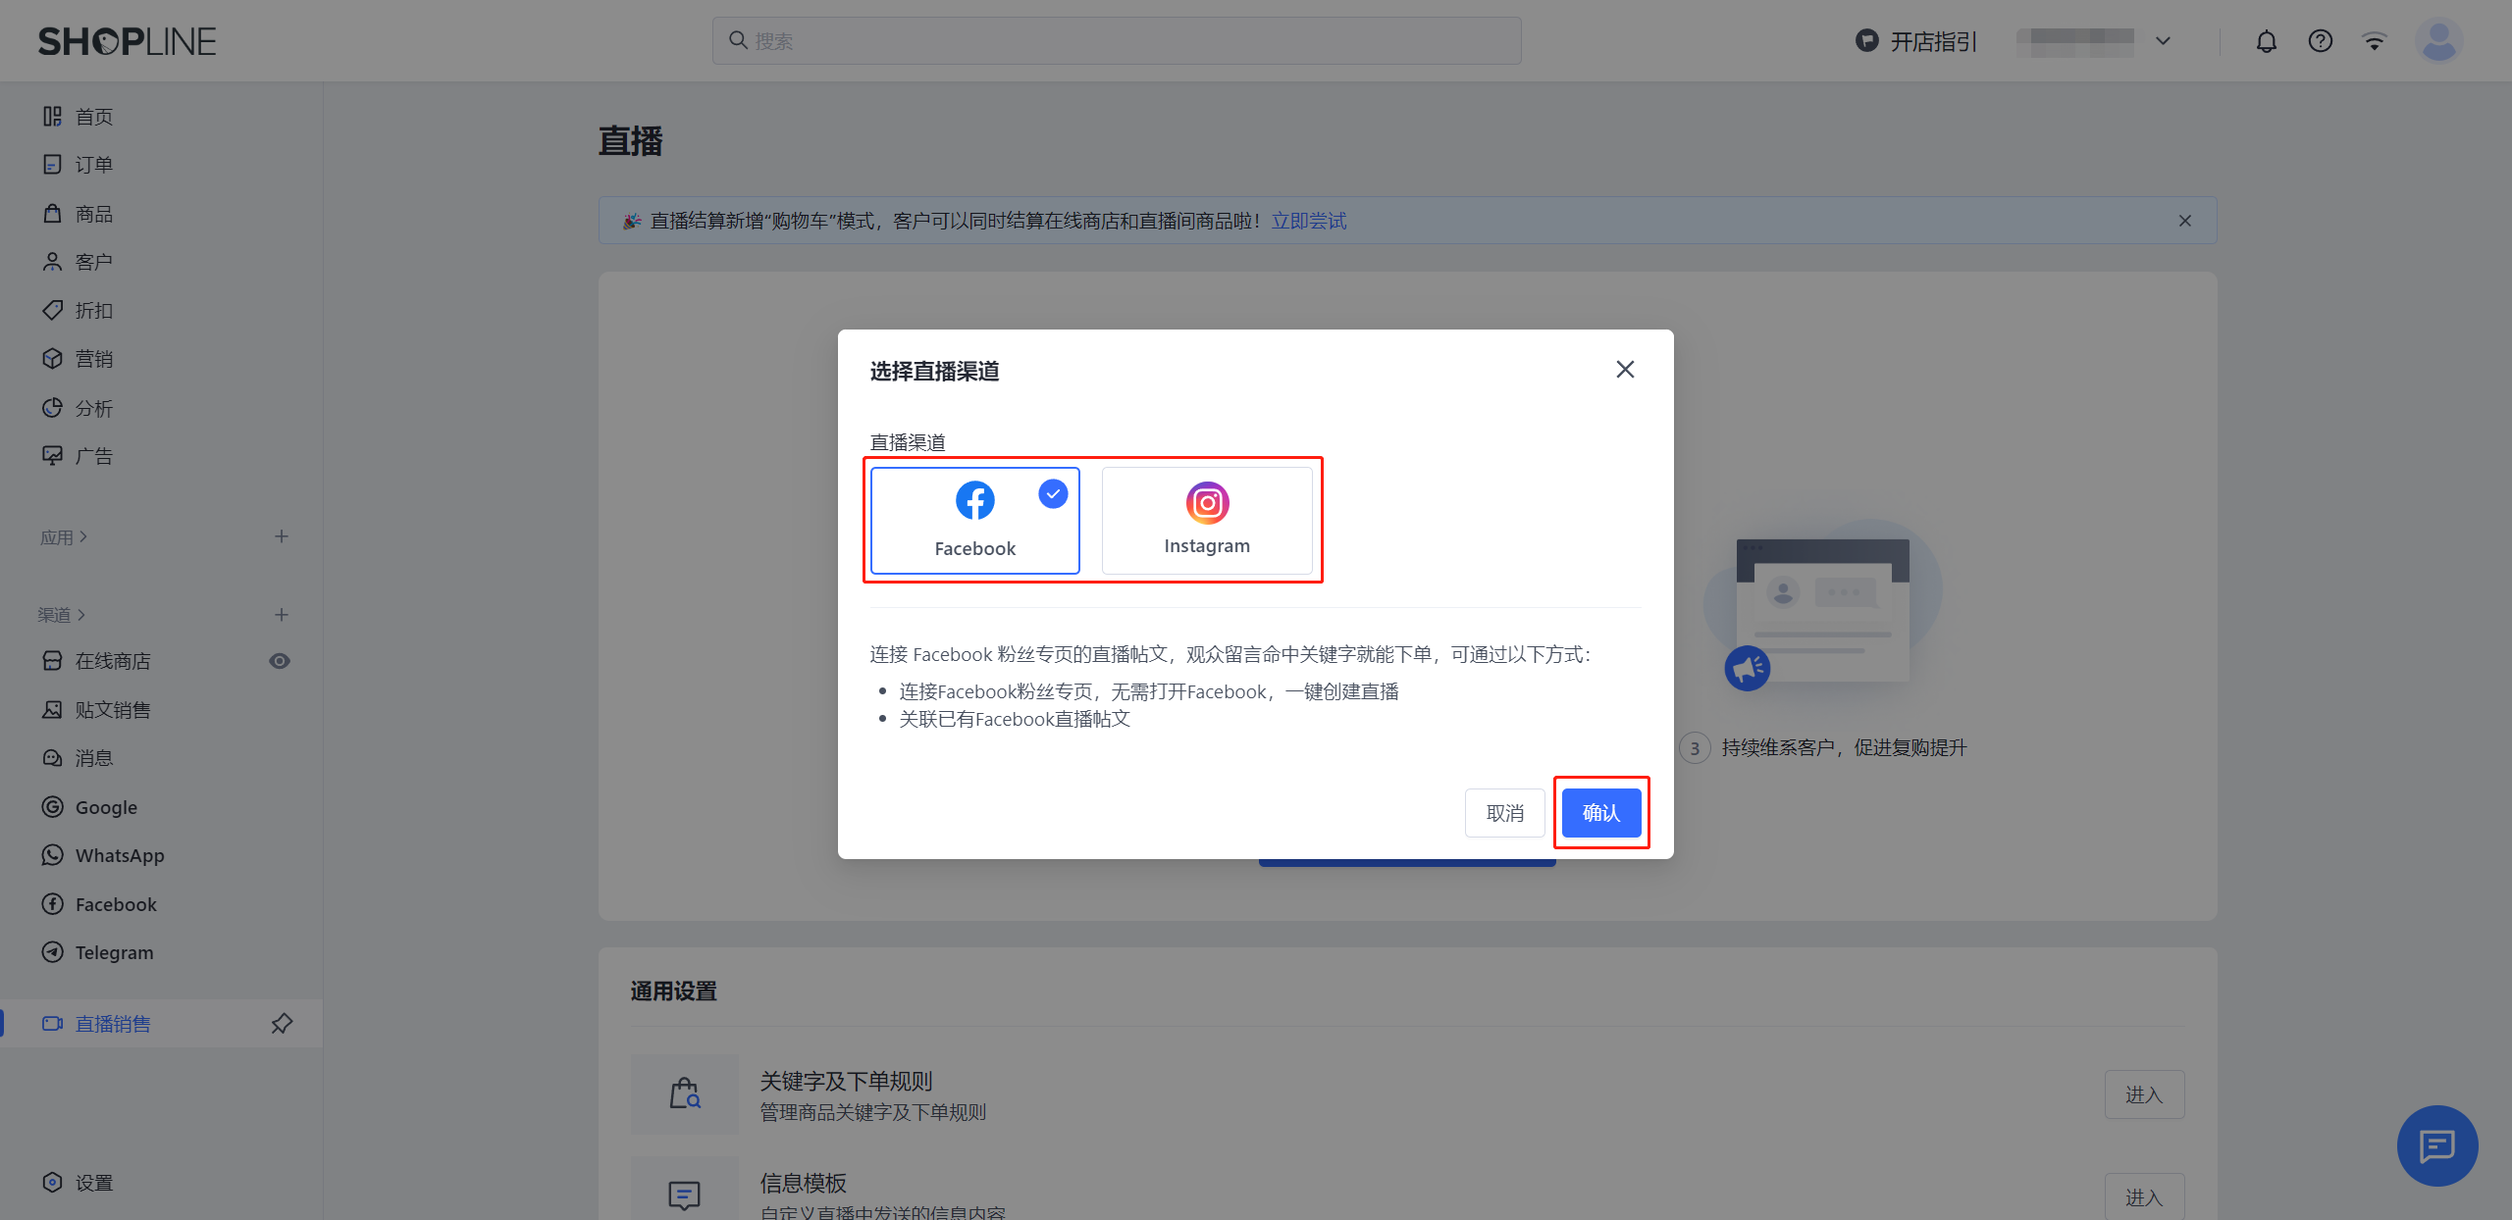Enter 关键字及下单规则 with its 进入 button
2512x1220 pixels.
[x=2144, y=1094]
